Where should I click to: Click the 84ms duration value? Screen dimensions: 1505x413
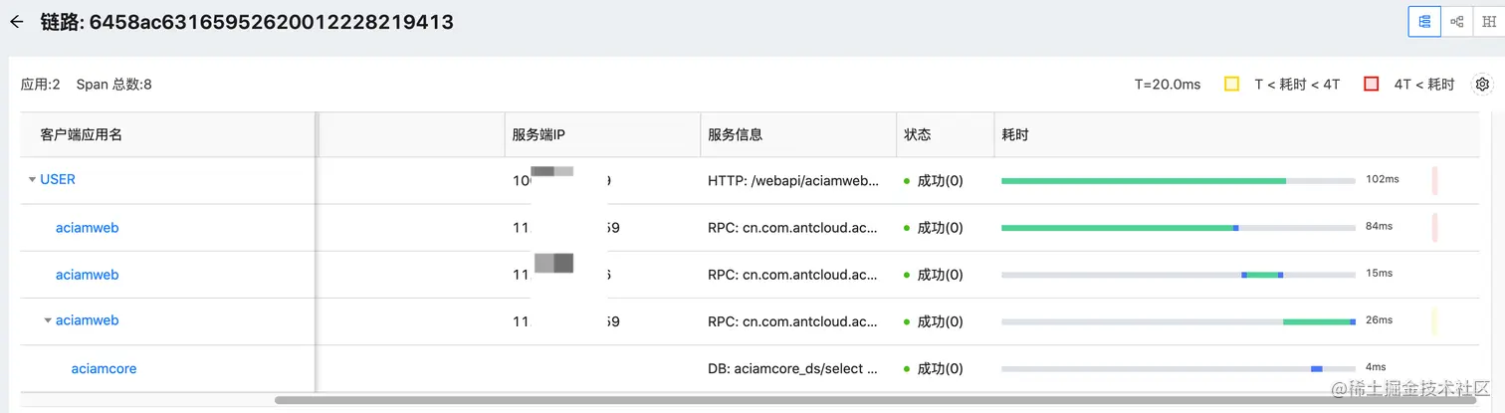(x=1379, y=227)
